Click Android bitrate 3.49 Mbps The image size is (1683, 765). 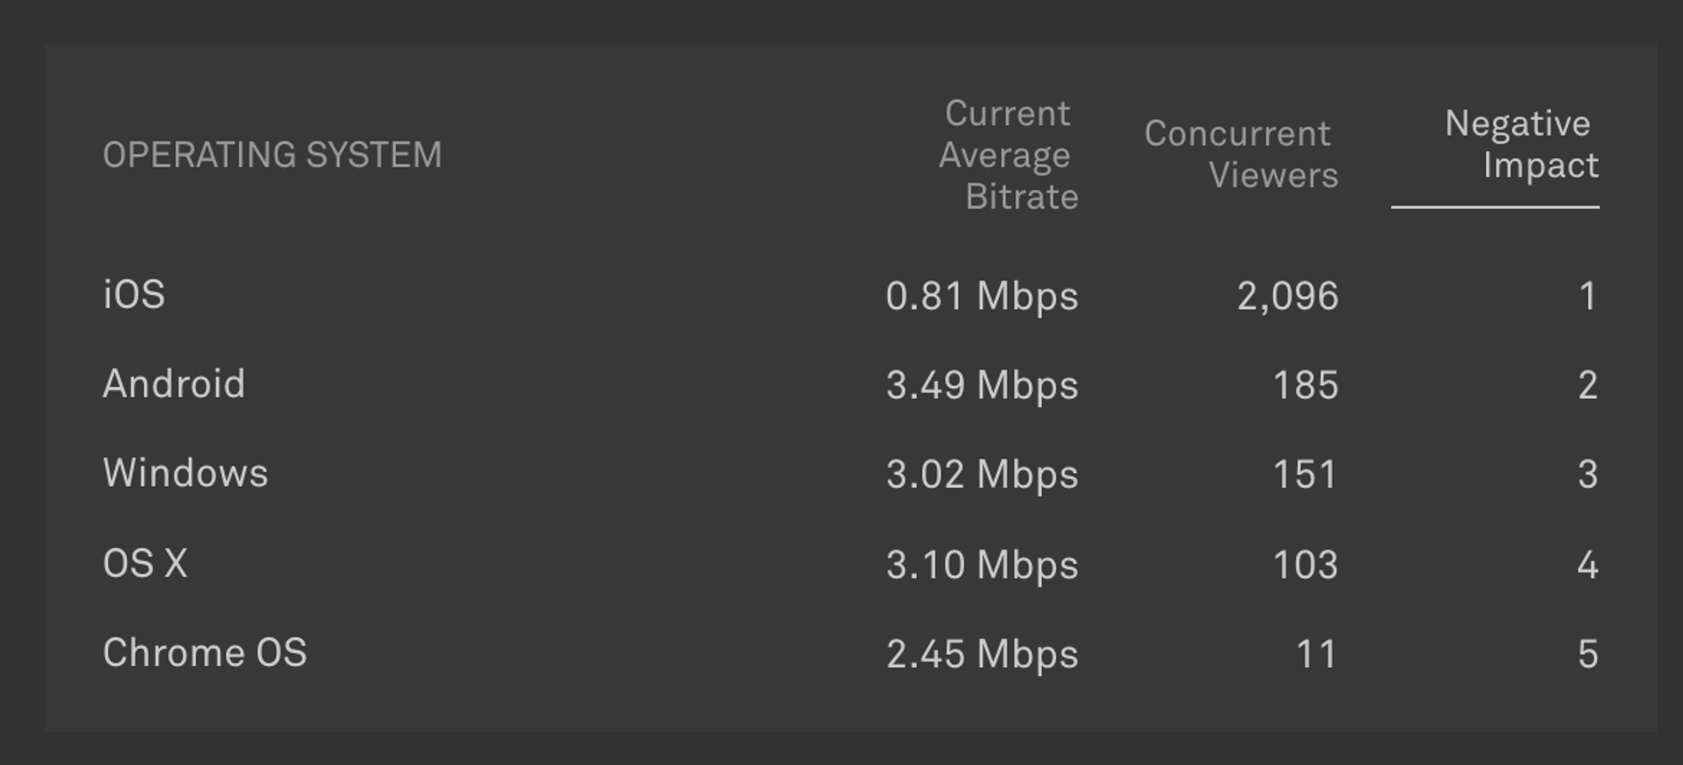tap(982, 386)
